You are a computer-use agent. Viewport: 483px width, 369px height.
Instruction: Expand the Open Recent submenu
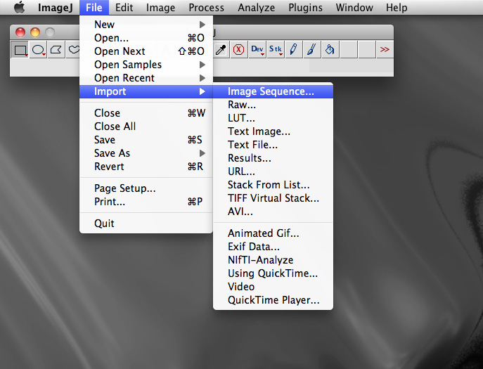click(146, 78)
